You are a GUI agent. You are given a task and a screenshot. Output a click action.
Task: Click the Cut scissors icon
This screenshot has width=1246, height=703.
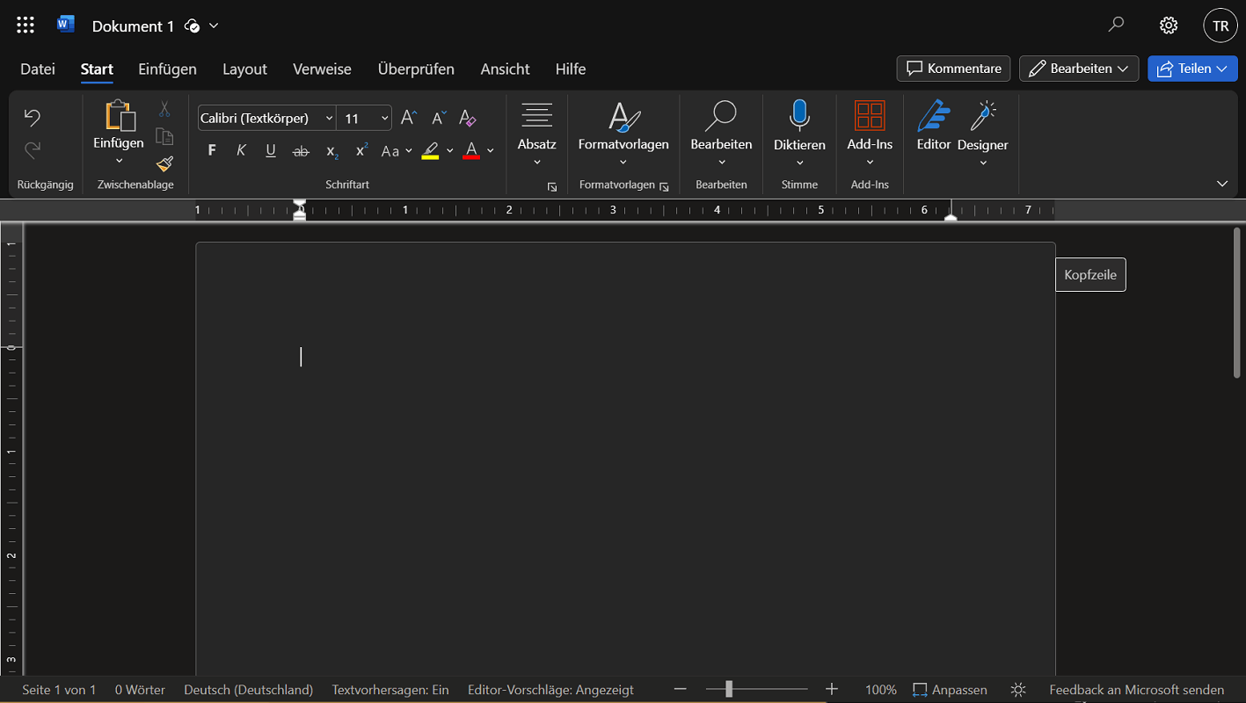164,110
